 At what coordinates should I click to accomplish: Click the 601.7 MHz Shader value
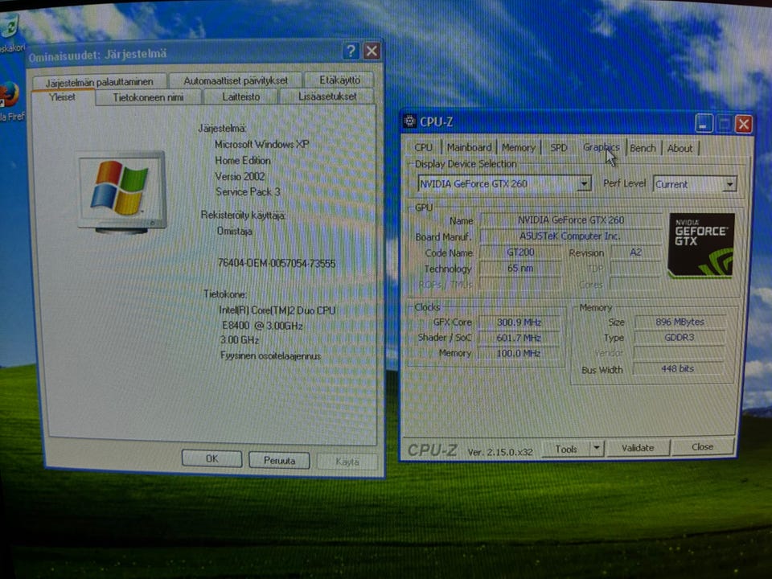519,338
